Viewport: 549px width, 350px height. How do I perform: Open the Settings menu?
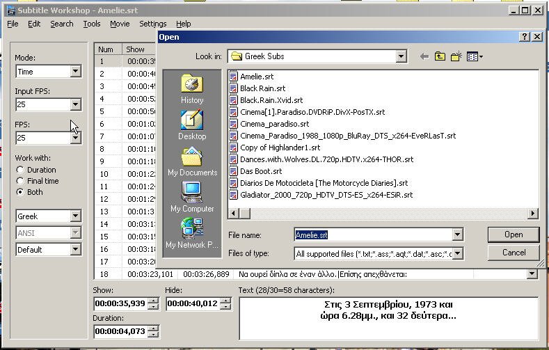click(x=152, y=24)
